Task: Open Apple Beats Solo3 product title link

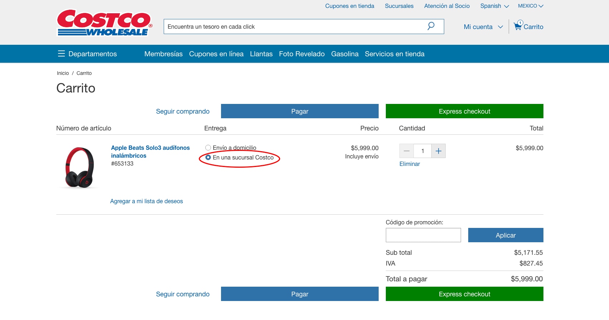Action: pos(150,152)
